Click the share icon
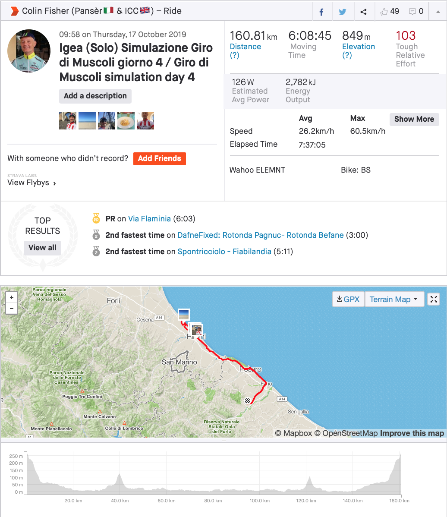Image resolution: width=447 pixels, height=517 pixels. coord(364,12)
